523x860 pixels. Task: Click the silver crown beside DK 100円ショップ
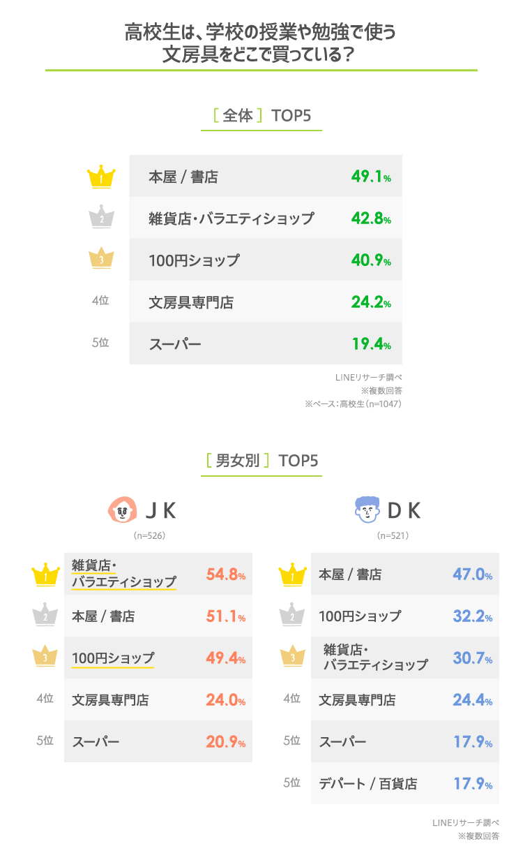[292, 616]
